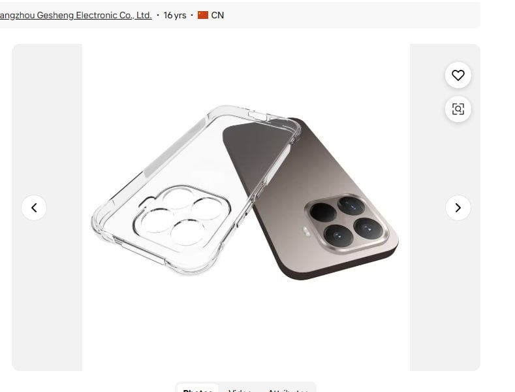
Task: Click the titanium phone's quad camera module
Action: point(347,223)
